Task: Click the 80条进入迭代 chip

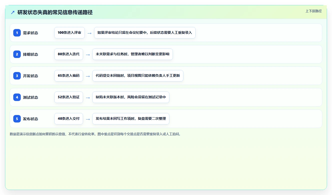Action: point(69,54)
